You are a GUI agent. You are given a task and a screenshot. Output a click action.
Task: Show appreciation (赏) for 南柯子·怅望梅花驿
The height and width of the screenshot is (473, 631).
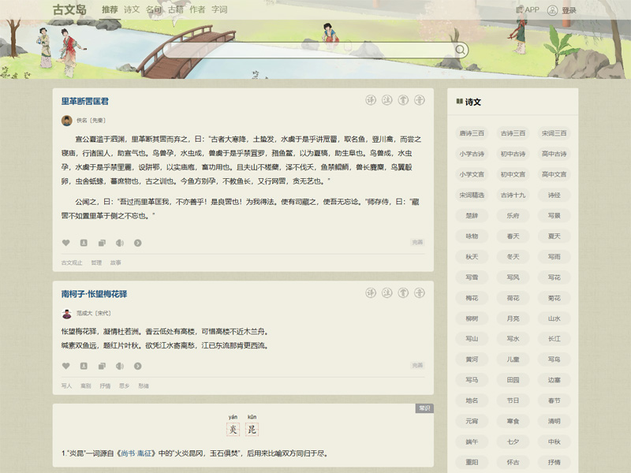[403, 293]
